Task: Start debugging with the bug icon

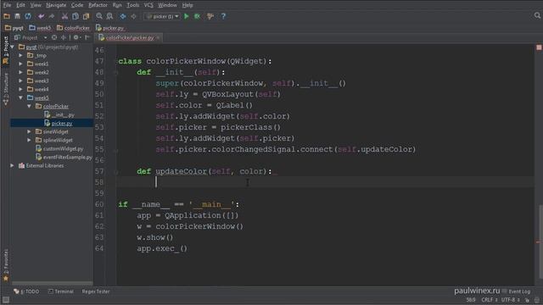Action: [x=197, y=16]
